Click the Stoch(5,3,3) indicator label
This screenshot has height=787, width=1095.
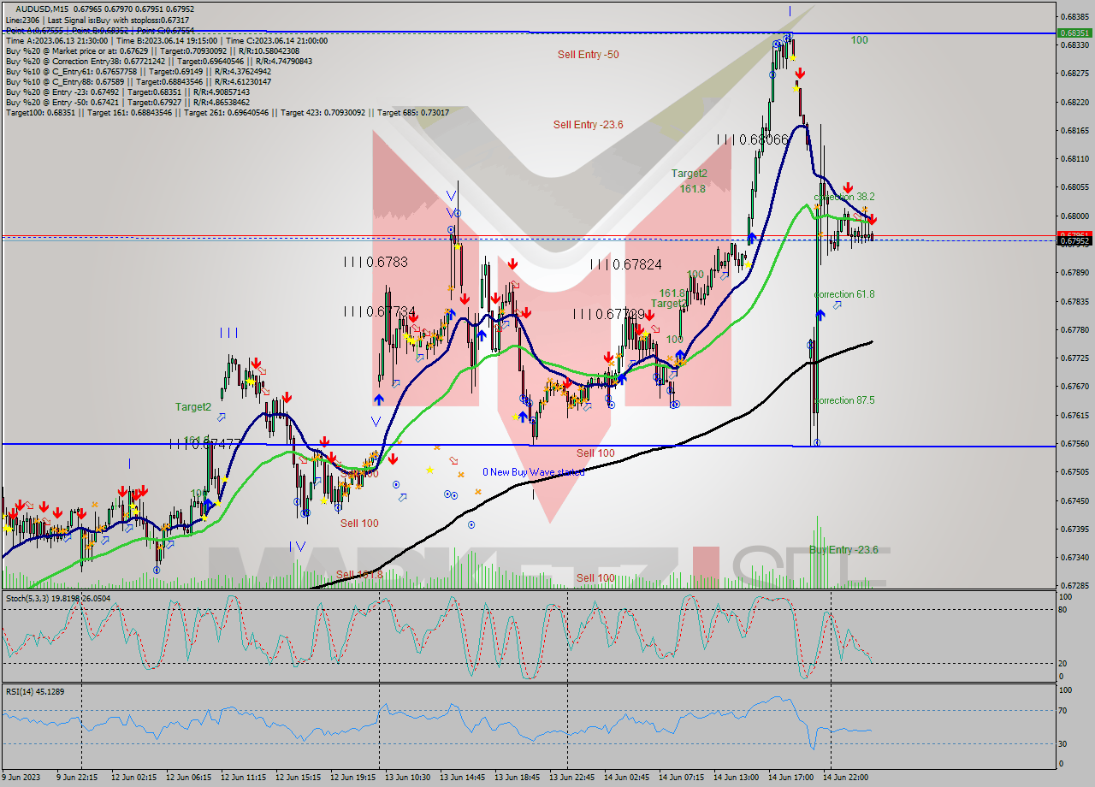(58, 599)
